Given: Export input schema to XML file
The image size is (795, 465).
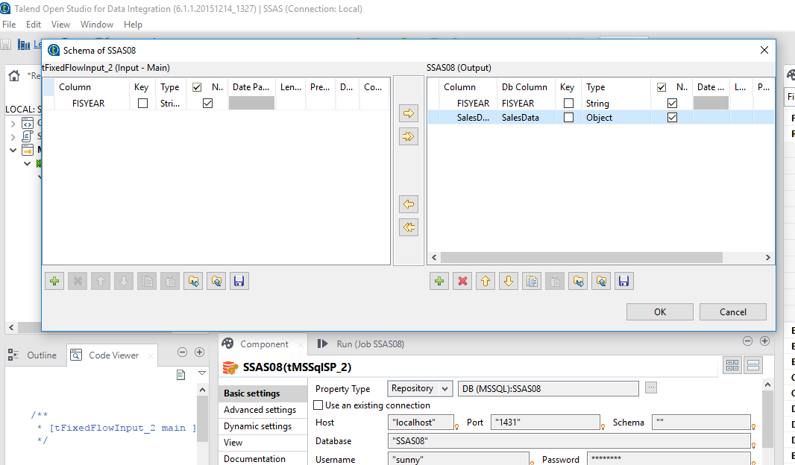Looking at the screenshot, I should pos(216,281).
